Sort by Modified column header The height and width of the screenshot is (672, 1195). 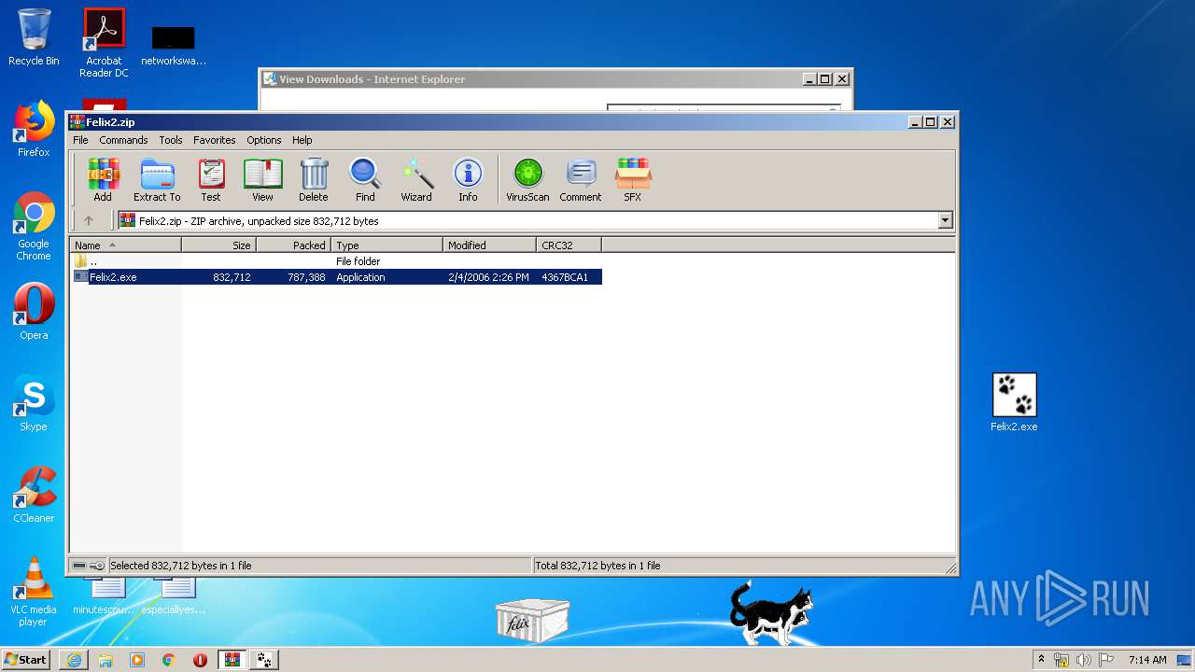pos(490,245)
